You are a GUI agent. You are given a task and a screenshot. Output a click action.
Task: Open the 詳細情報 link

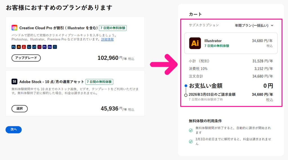pyautogui.click(x=107, y=39)
